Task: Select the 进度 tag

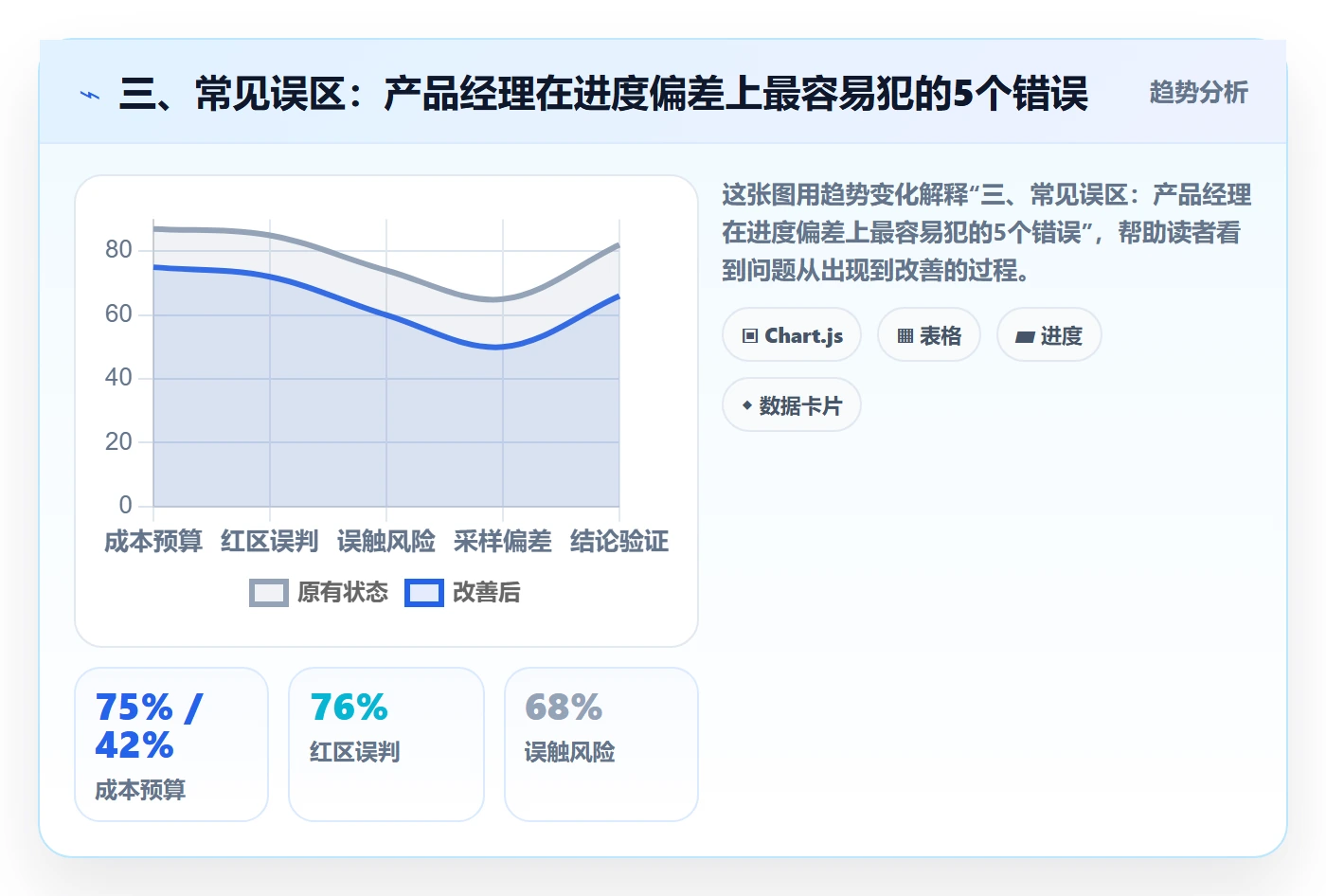Action: 1049,335
